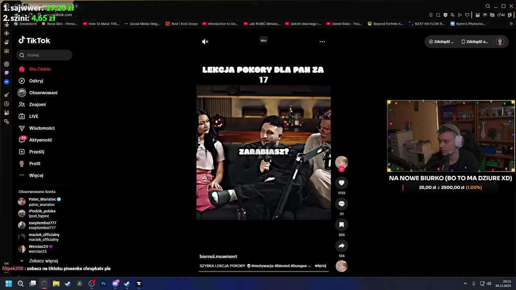Open the creator's avatar beside video
The height and width of the screenshot is (290, 516).
click(x=341, y=162)
